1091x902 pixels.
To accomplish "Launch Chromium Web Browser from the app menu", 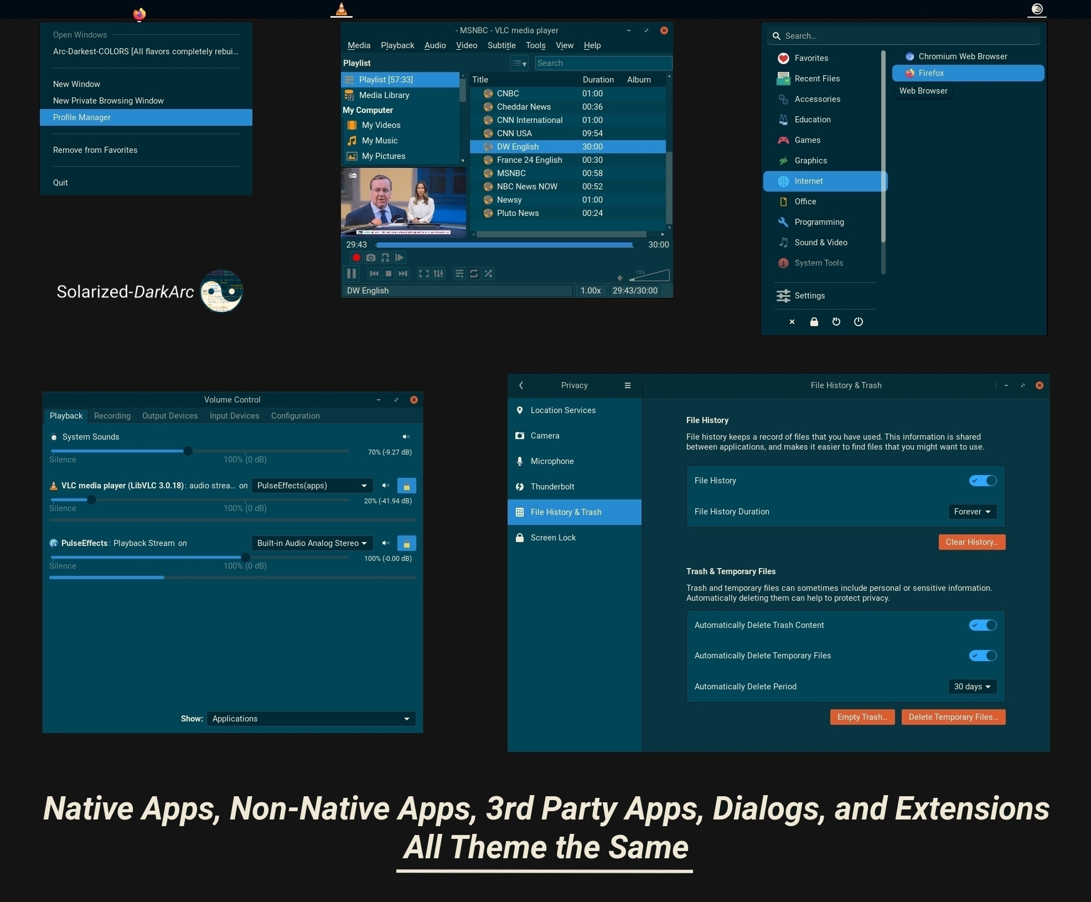I will tap(968, 56).
